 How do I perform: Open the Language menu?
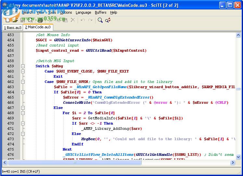click(83, 12)
